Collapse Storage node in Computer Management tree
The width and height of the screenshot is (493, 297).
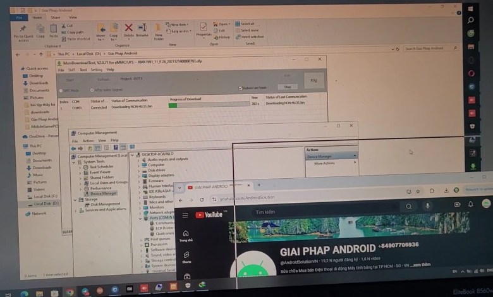click(x=75, y=200)
